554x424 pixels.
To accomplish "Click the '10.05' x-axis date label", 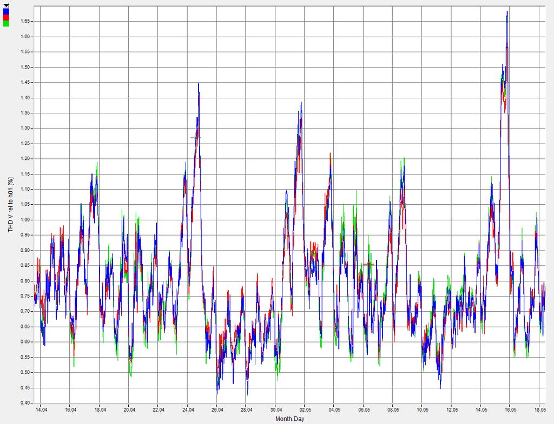I will pyautogui.click(x=423, y=410).
